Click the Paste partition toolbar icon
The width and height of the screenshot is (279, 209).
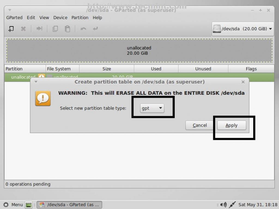(68, 29)
